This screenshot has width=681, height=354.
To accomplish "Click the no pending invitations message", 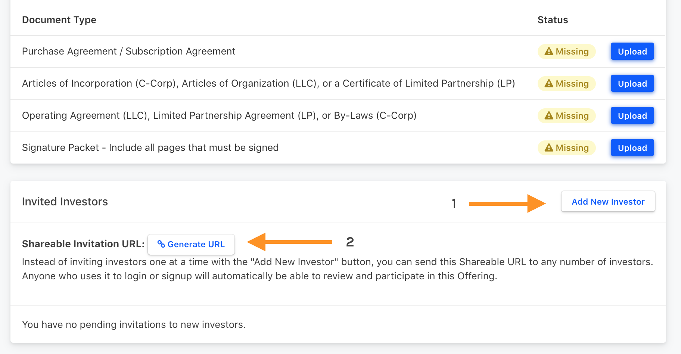I will pyautogui.click(x=134, y=324).
